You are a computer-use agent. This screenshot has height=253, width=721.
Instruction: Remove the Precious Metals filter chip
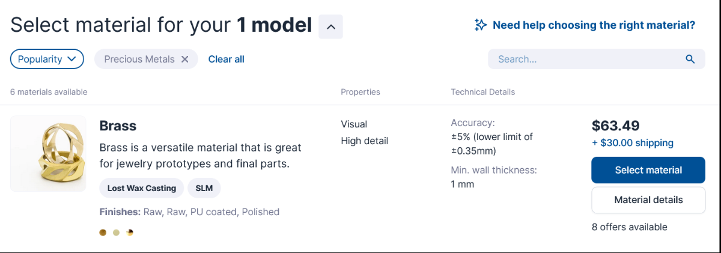tap(185, 59)
